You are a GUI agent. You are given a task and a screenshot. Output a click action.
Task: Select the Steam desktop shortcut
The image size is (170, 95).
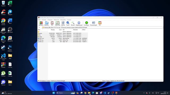pos(3,47)
